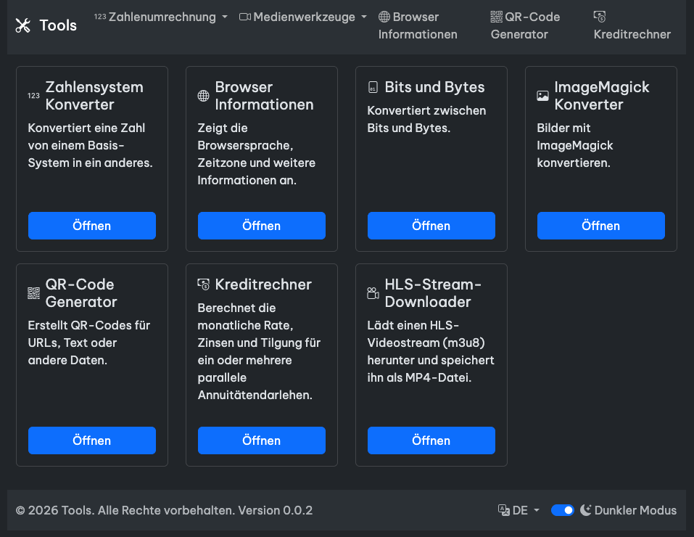Click the globe icon in the navbar
Image resolution: width=694 pixels, height=537 pixels.
coord(384,17)
